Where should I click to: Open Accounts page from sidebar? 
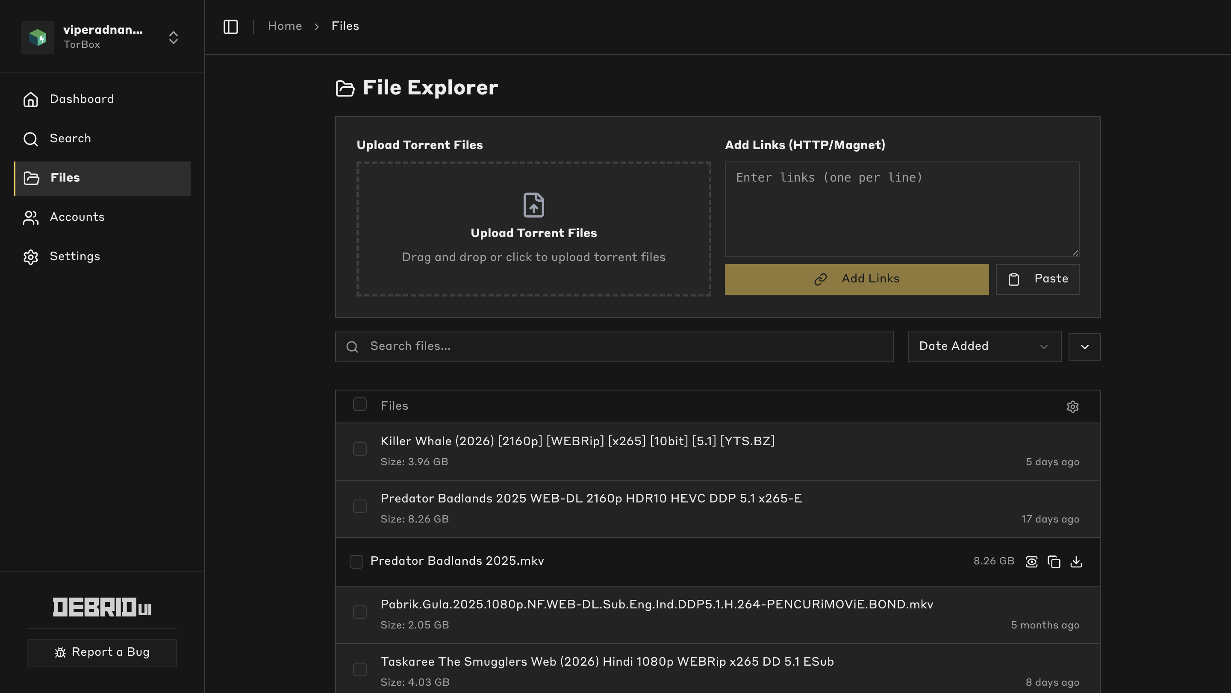pos(77,217)
